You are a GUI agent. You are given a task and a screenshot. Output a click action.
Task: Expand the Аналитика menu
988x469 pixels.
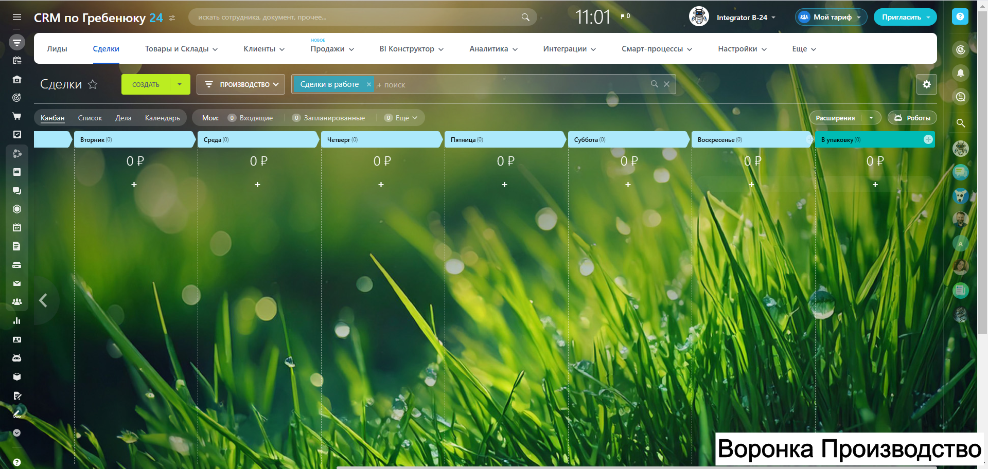point(493,49)
